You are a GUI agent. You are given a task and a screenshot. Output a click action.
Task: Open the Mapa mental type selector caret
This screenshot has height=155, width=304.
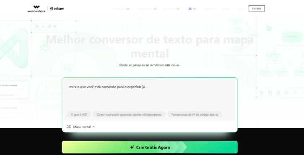[94, 127]
